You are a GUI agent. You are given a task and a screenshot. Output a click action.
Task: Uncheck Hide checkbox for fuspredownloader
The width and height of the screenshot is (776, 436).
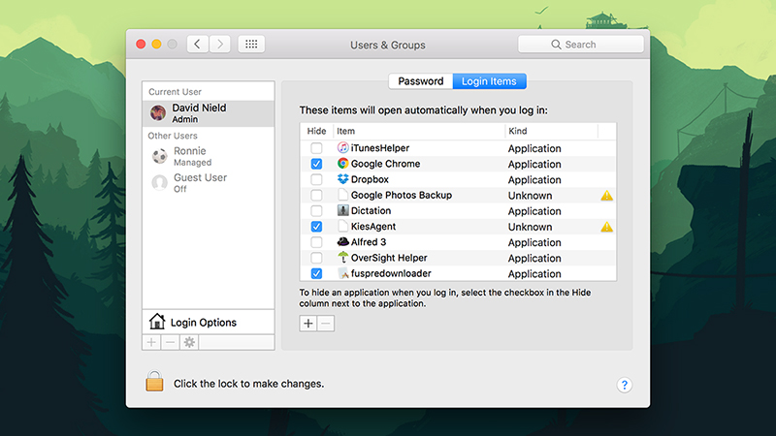[316, 273]
